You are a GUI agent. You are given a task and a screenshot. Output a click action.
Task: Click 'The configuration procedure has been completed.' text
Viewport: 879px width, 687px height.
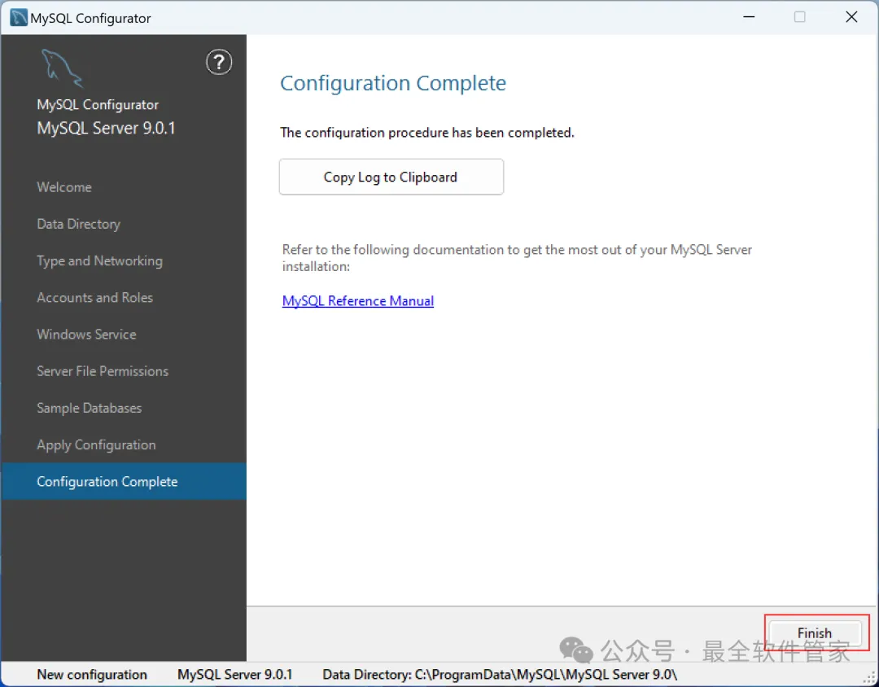click(427, 133)
